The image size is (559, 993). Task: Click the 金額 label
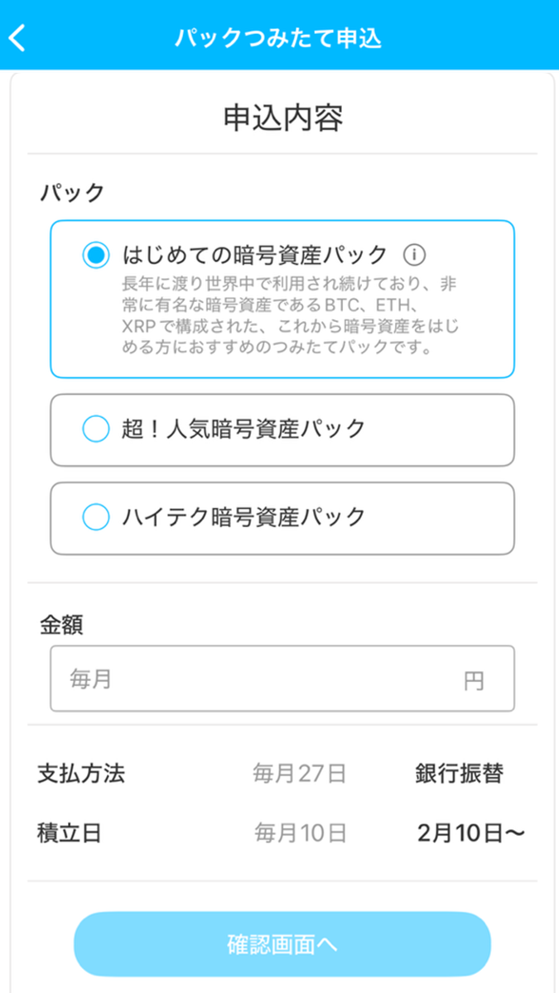point(61,625)
